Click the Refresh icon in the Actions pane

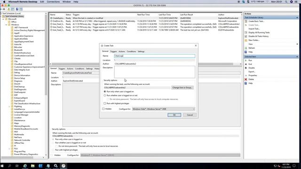[x=246, y=48]
